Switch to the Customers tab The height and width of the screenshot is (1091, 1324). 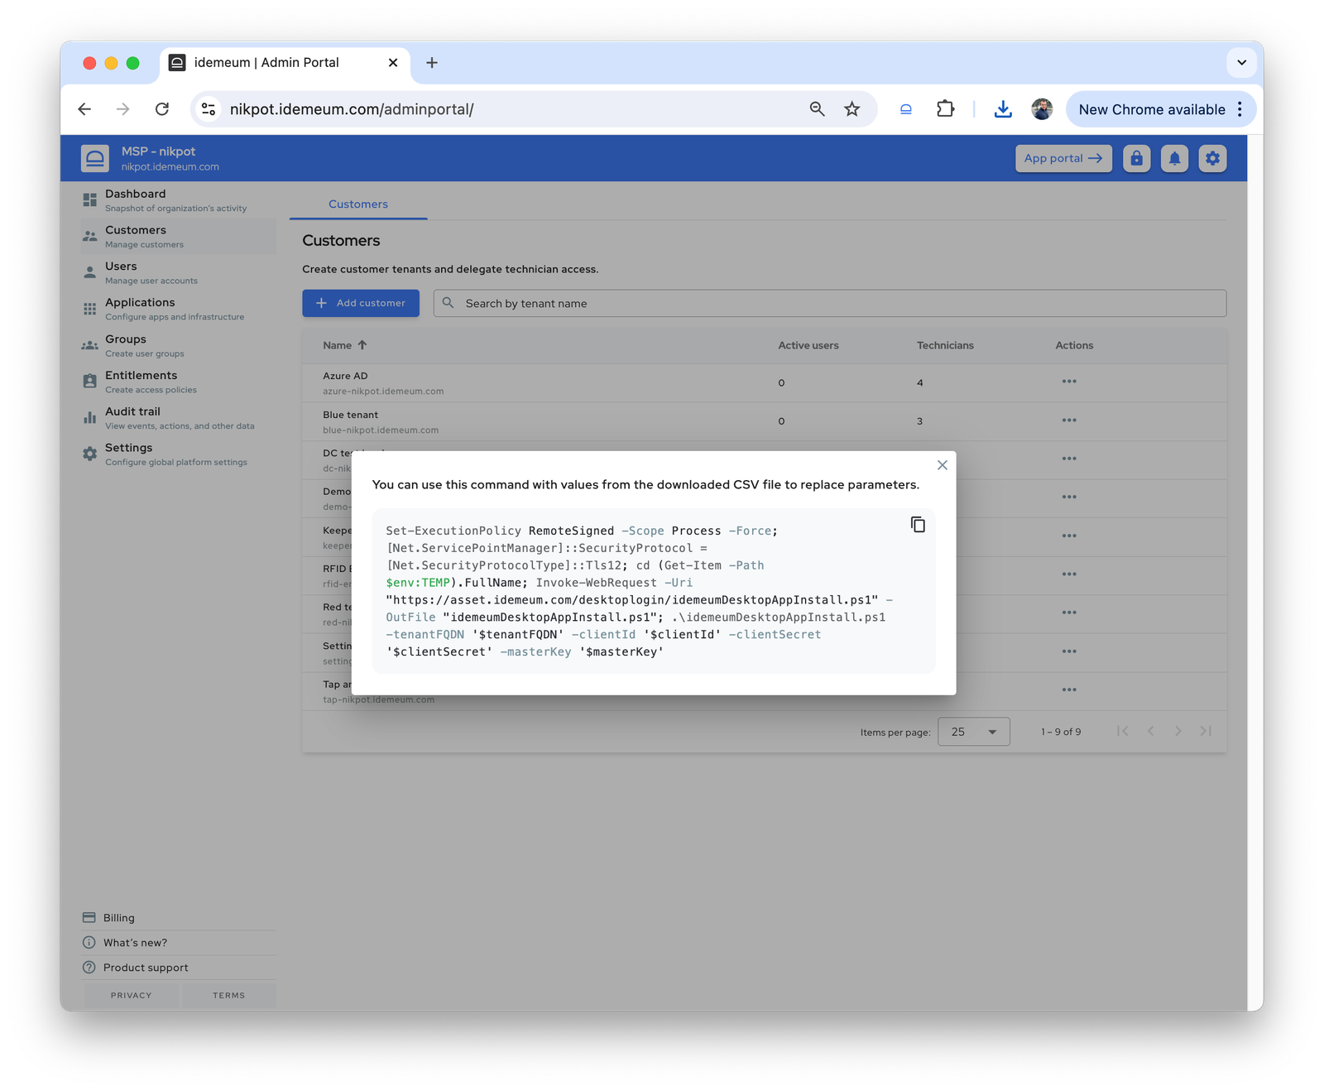357,204
